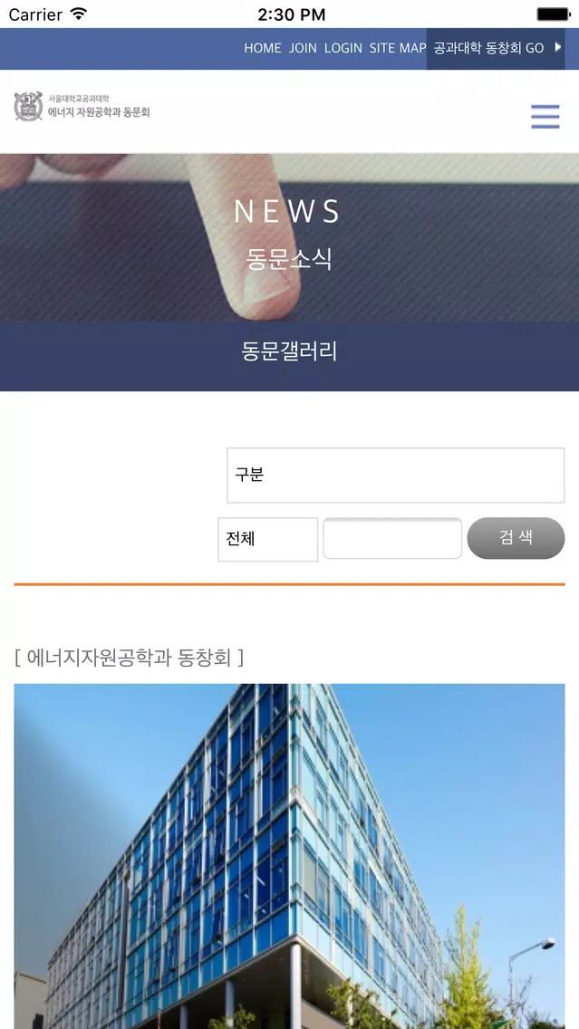Viewport: 579px width, 1029px height.
Task: Open the HOME link
Action: tap(263, 48)
